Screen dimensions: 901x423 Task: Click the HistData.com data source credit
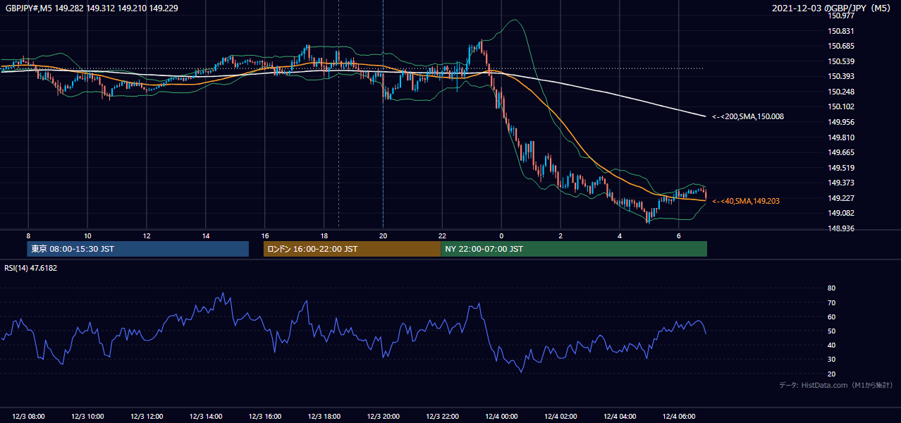(x=836, y=385)
